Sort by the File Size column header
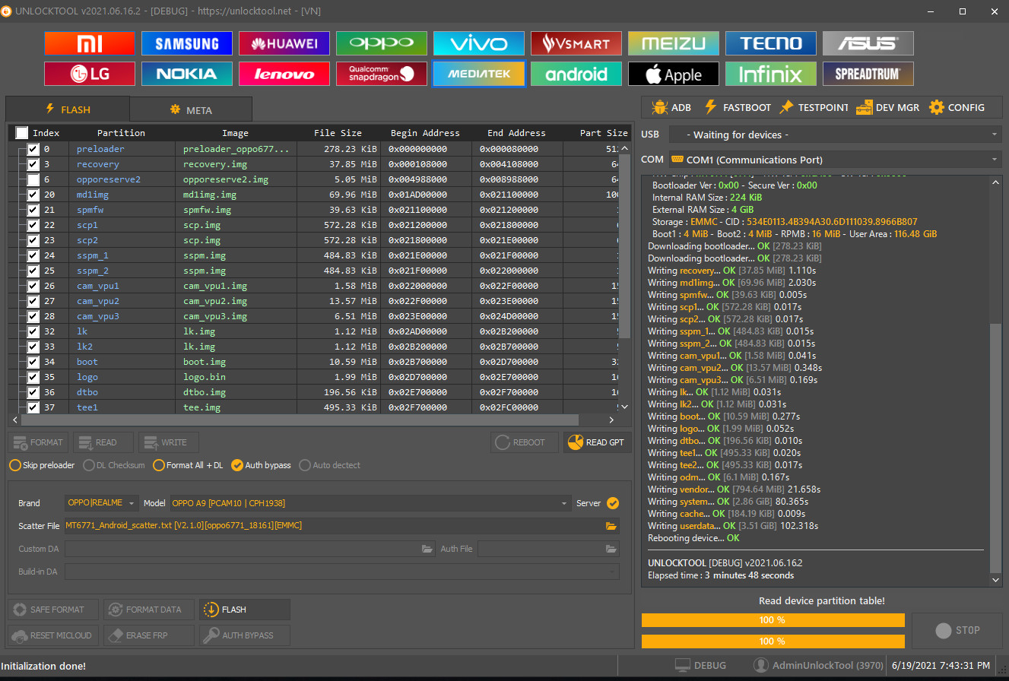The image size is (1009, 681). (x=338, y=133)
